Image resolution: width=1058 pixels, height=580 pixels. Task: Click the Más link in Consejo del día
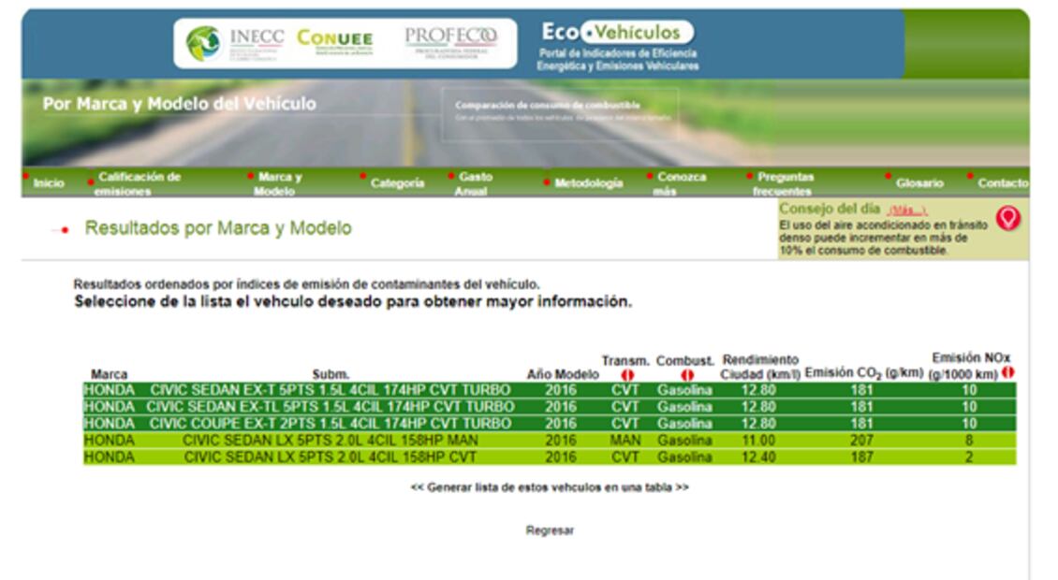click(x=906, y=210)
